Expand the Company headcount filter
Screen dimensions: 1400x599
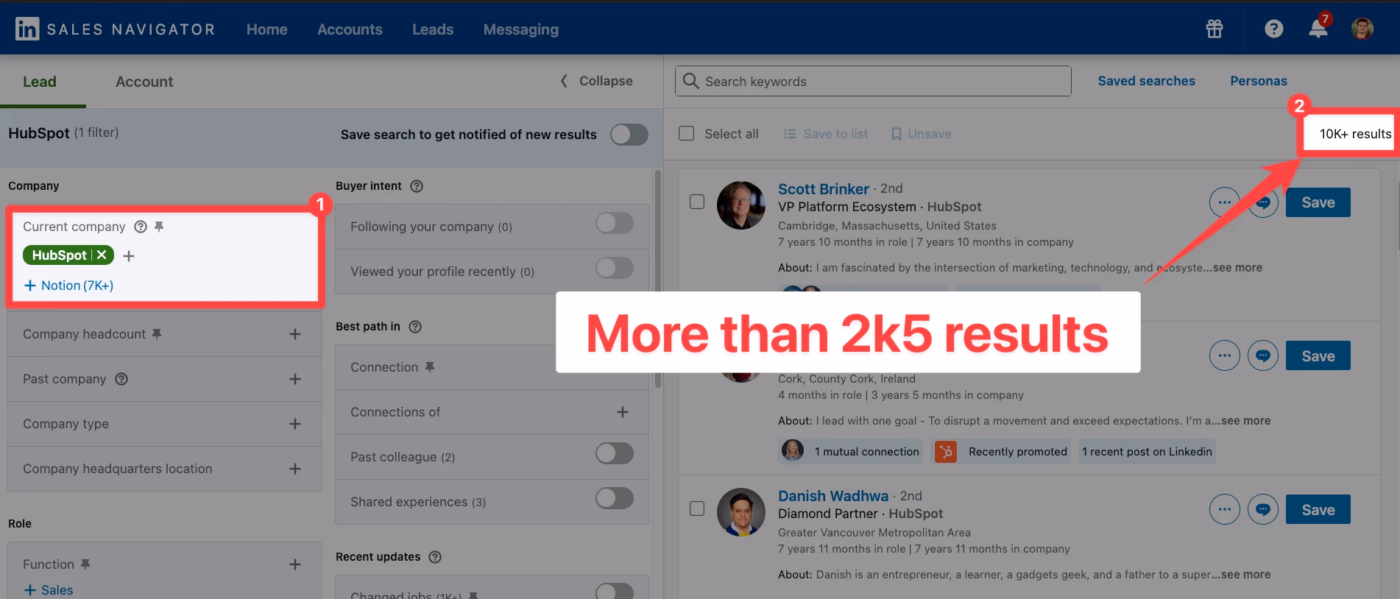(x=295, y=334)
